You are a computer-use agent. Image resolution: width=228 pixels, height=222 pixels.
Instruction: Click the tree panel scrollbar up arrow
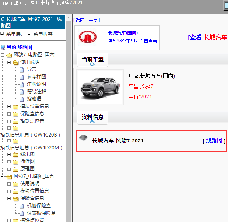(69, 18)
